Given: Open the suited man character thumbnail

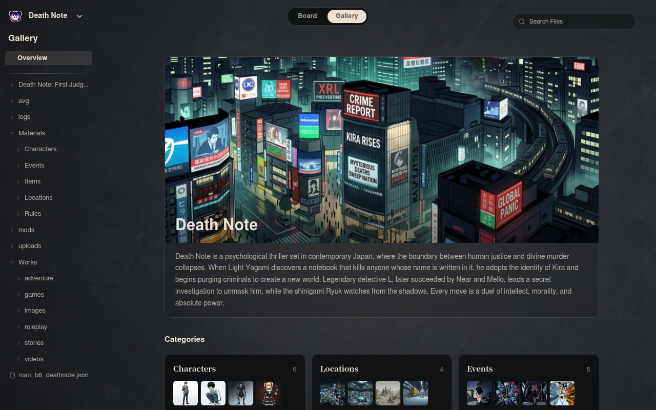Looking at the screenshot, I should 186,393.
